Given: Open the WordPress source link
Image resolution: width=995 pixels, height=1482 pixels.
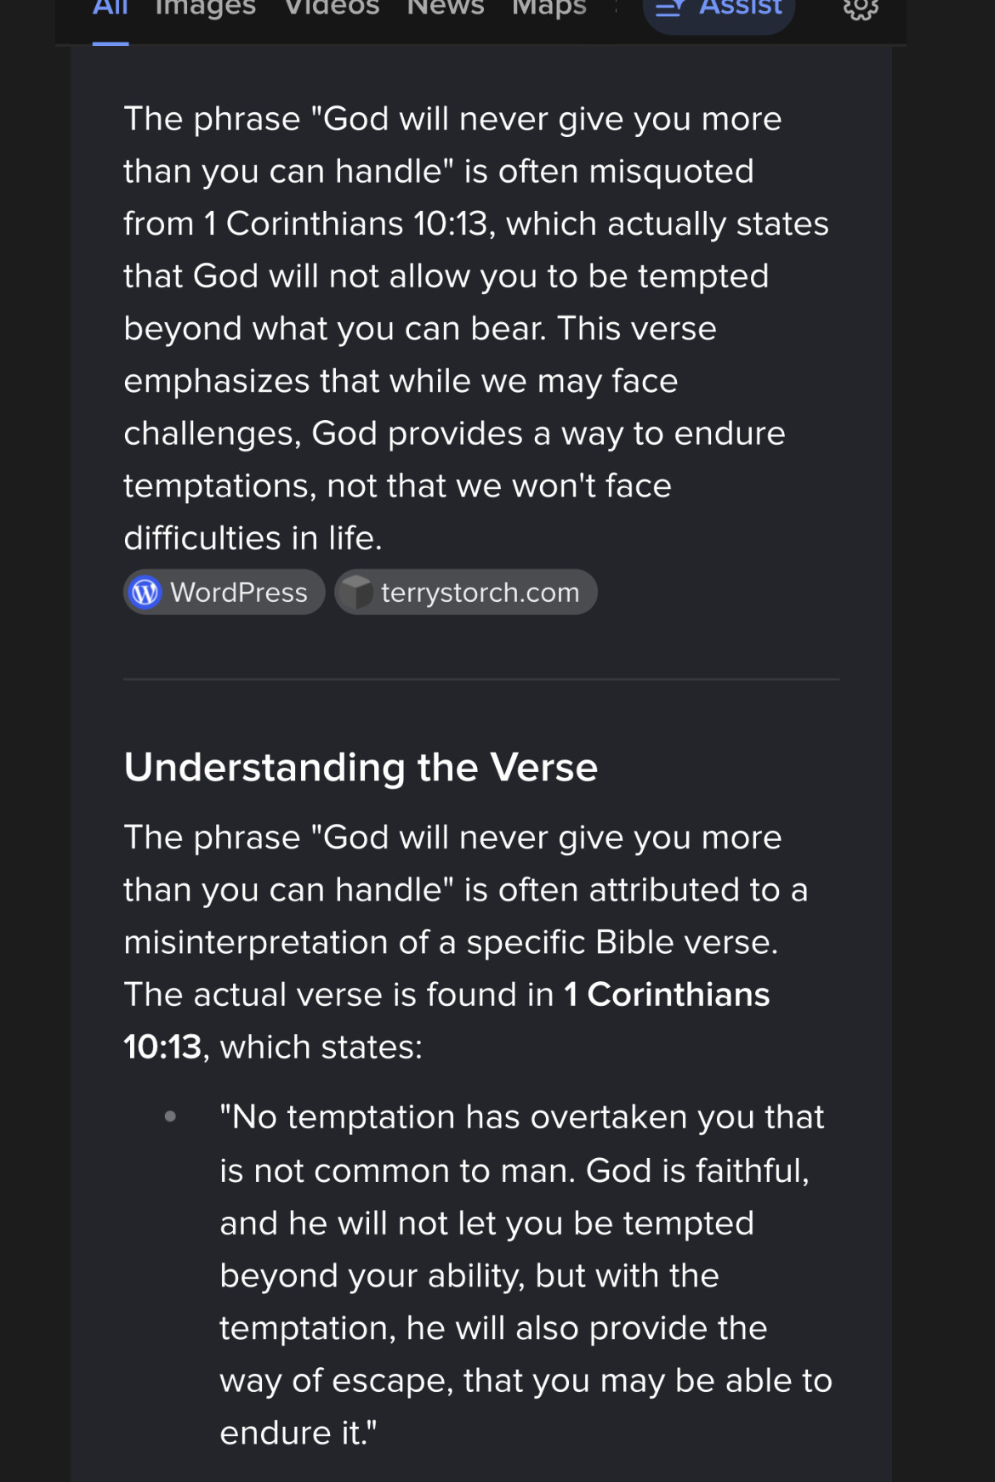Looking at the screenshot, I should point(238,593).
